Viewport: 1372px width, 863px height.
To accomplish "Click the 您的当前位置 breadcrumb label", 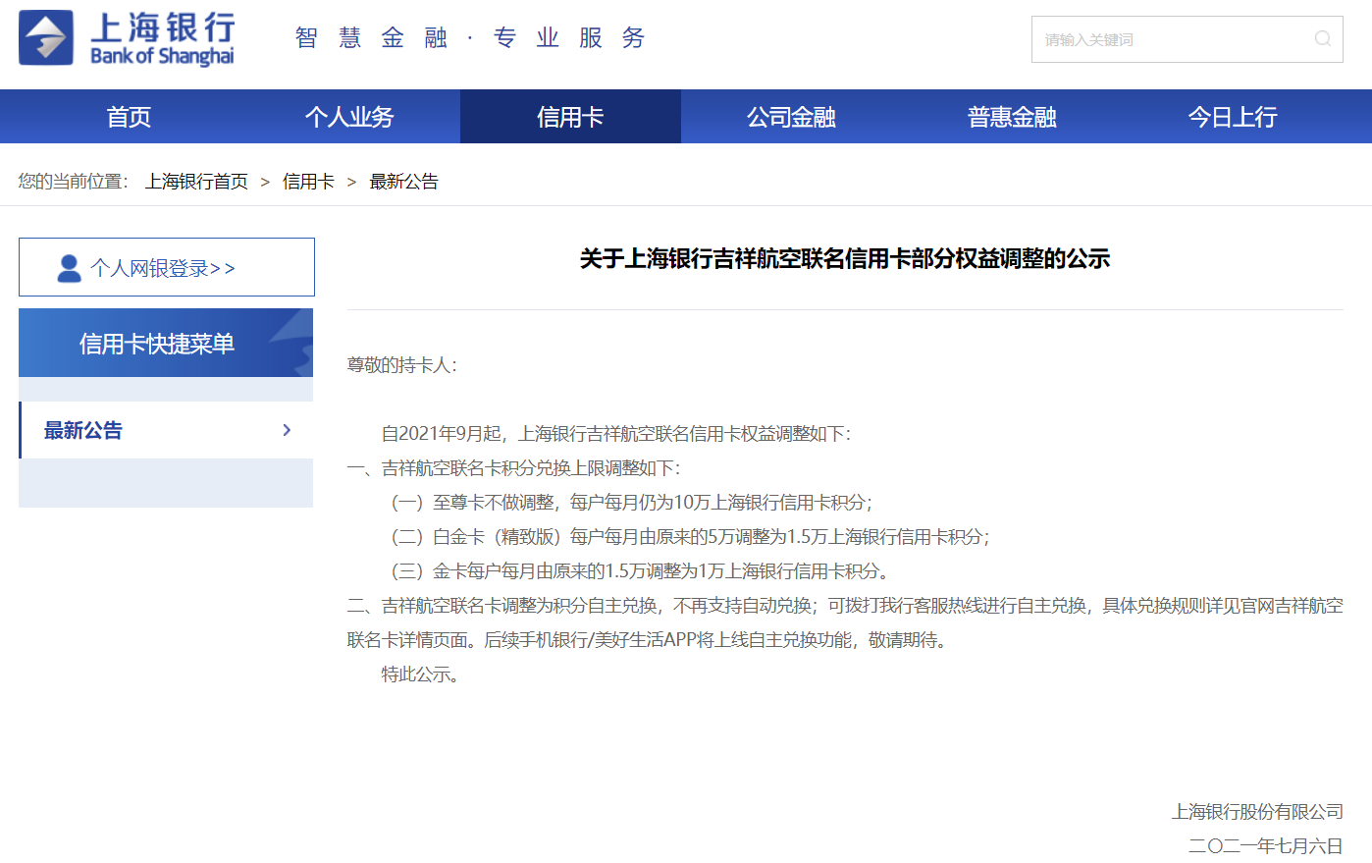I will pos(74,182).
